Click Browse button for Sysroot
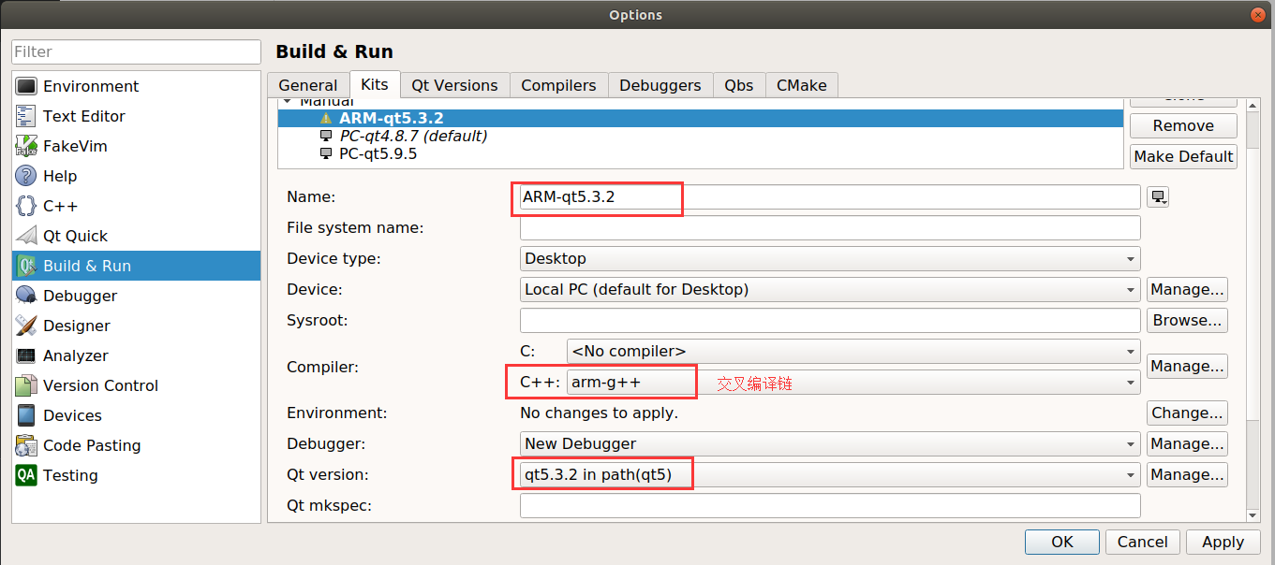 1187,320
